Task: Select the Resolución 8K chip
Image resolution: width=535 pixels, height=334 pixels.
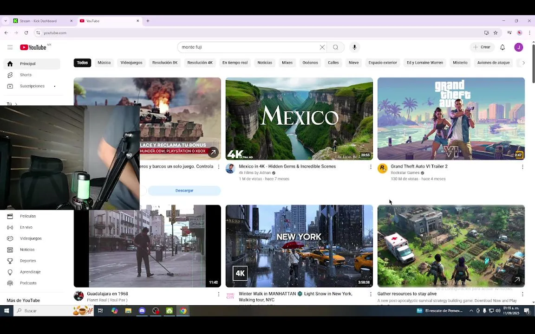Action: click(x=165, y=63)
